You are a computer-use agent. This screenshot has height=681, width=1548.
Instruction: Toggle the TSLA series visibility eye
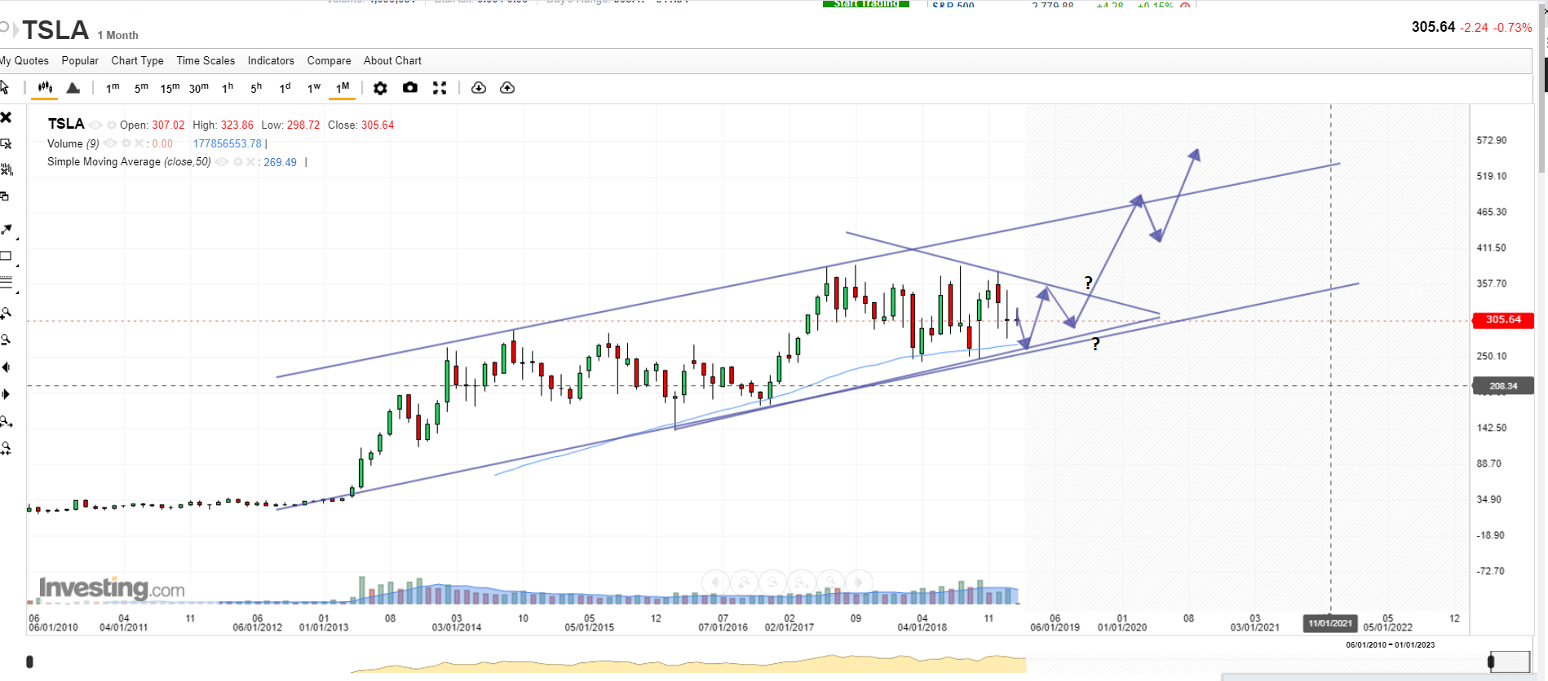(95, 125)
